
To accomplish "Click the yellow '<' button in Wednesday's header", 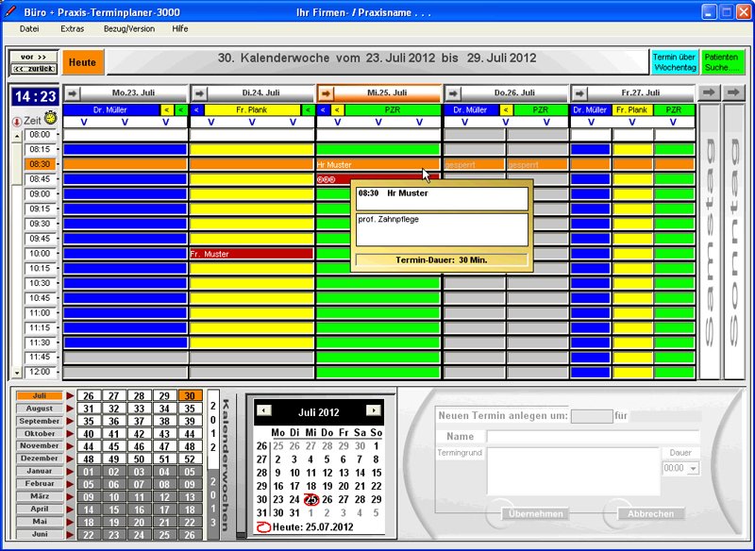I will pyautogui.click(x=337, y=110).
